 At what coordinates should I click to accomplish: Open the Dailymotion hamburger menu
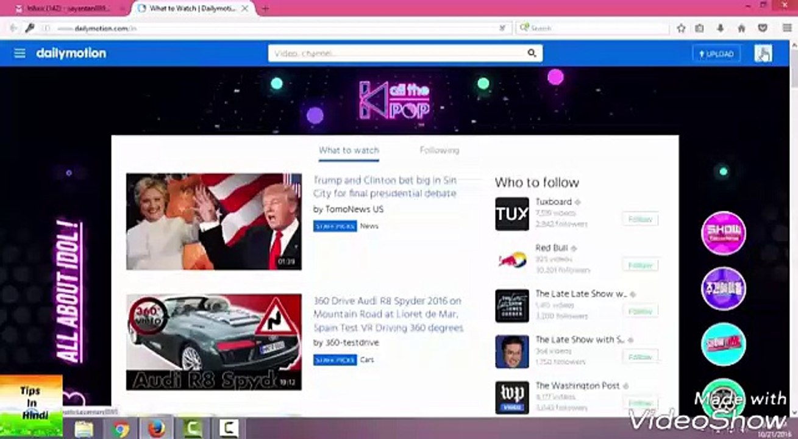pyautogui.click(x=20, y=54)
